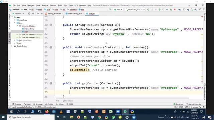
Task: Click the Search Everywhere magnifier icon
Action: pos(200,10)
